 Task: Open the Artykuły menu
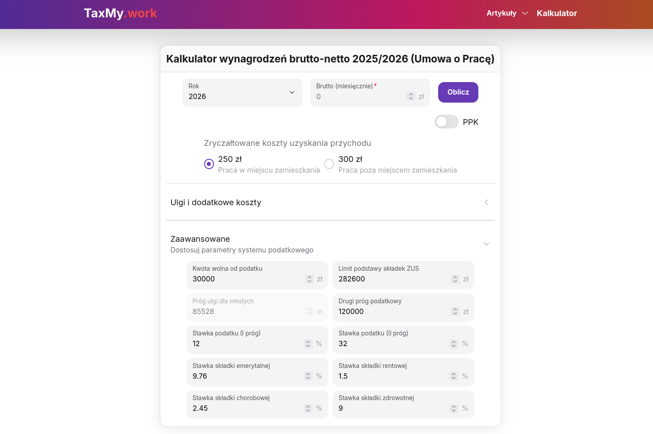(x=507, y=13)
